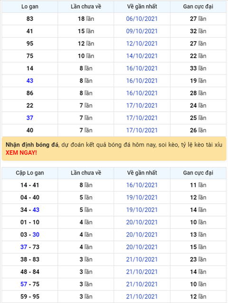
Task: Click the Lo gan column header
Action: click(30, 7)
